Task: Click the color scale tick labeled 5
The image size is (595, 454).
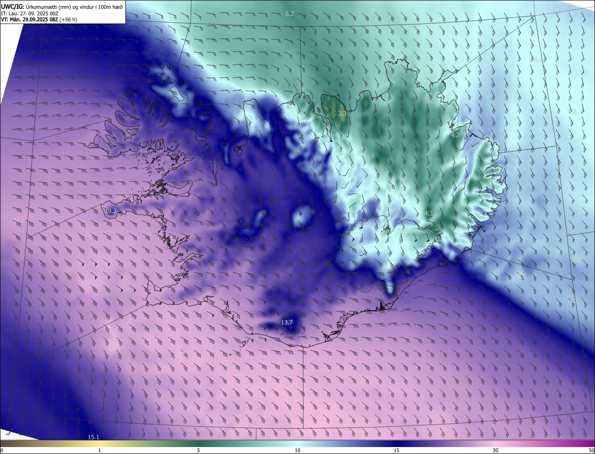Action: 198,450
